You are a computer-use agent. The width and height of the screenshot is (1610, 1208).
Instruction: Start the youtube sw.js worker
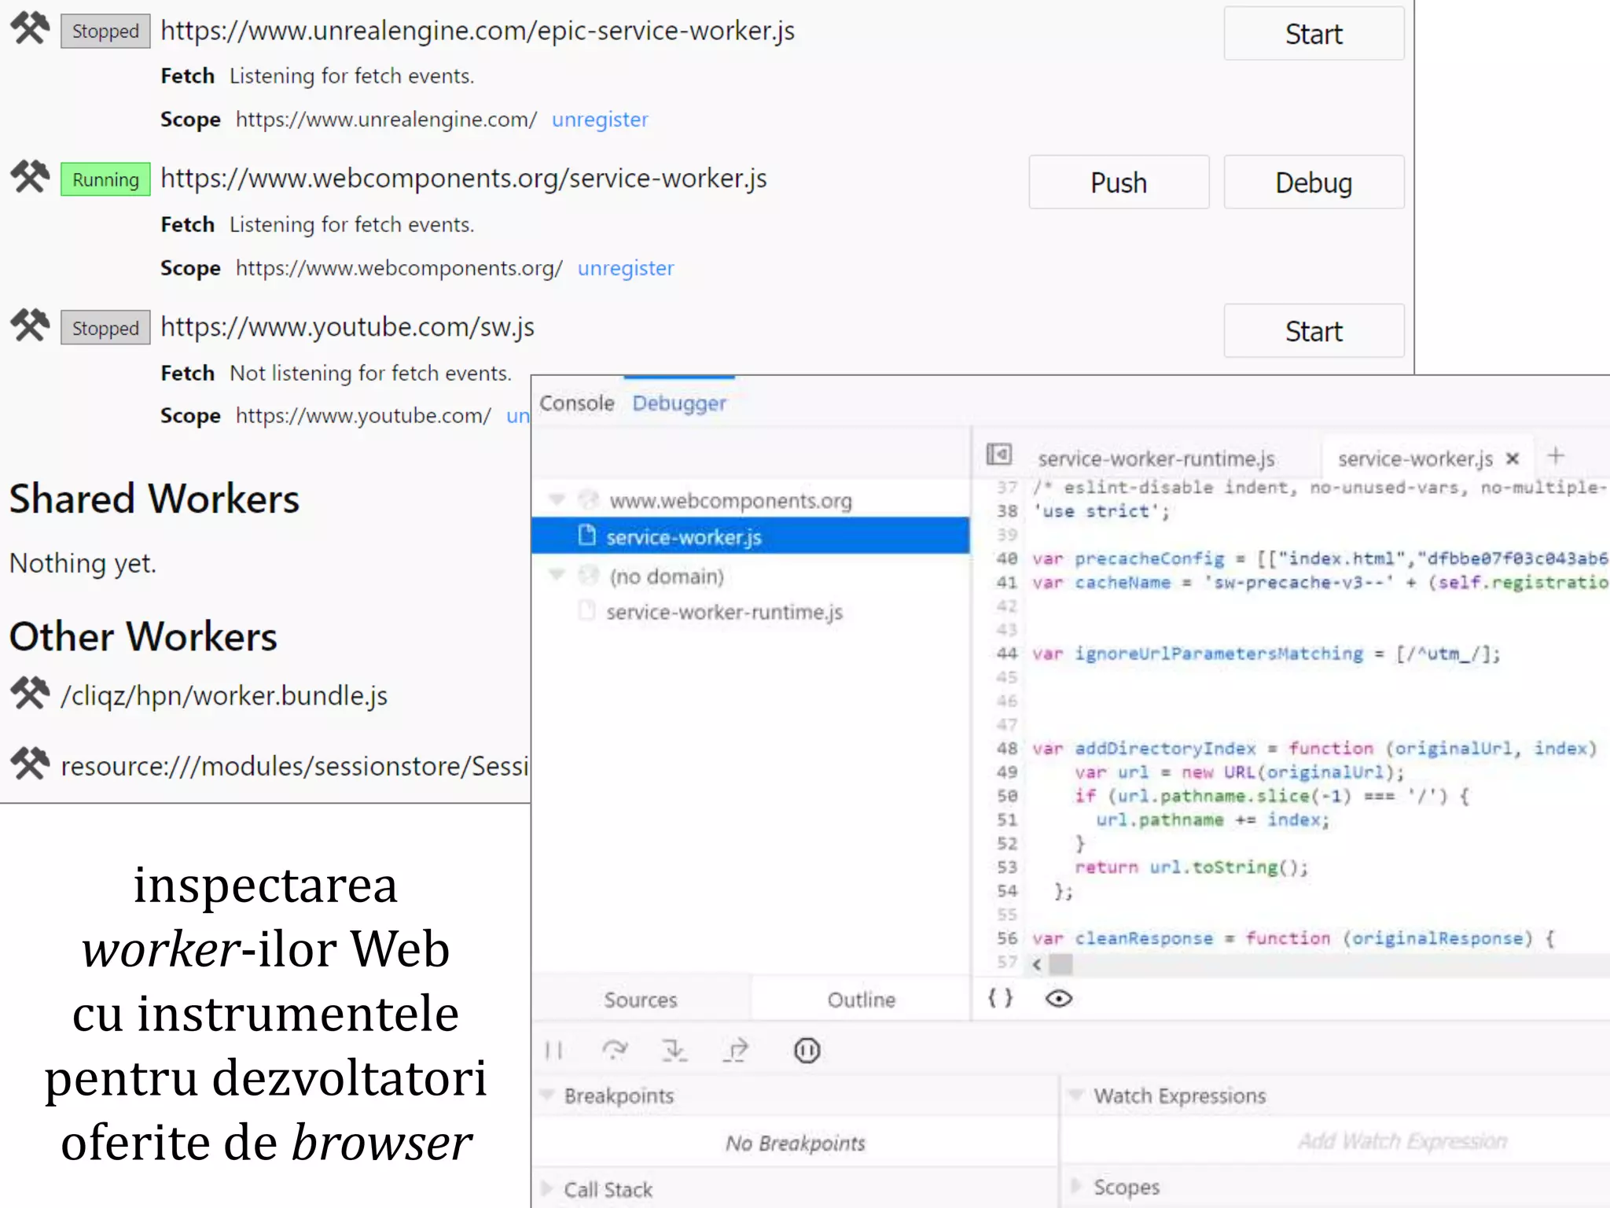pyautogui.click(x=1314, y=331)
